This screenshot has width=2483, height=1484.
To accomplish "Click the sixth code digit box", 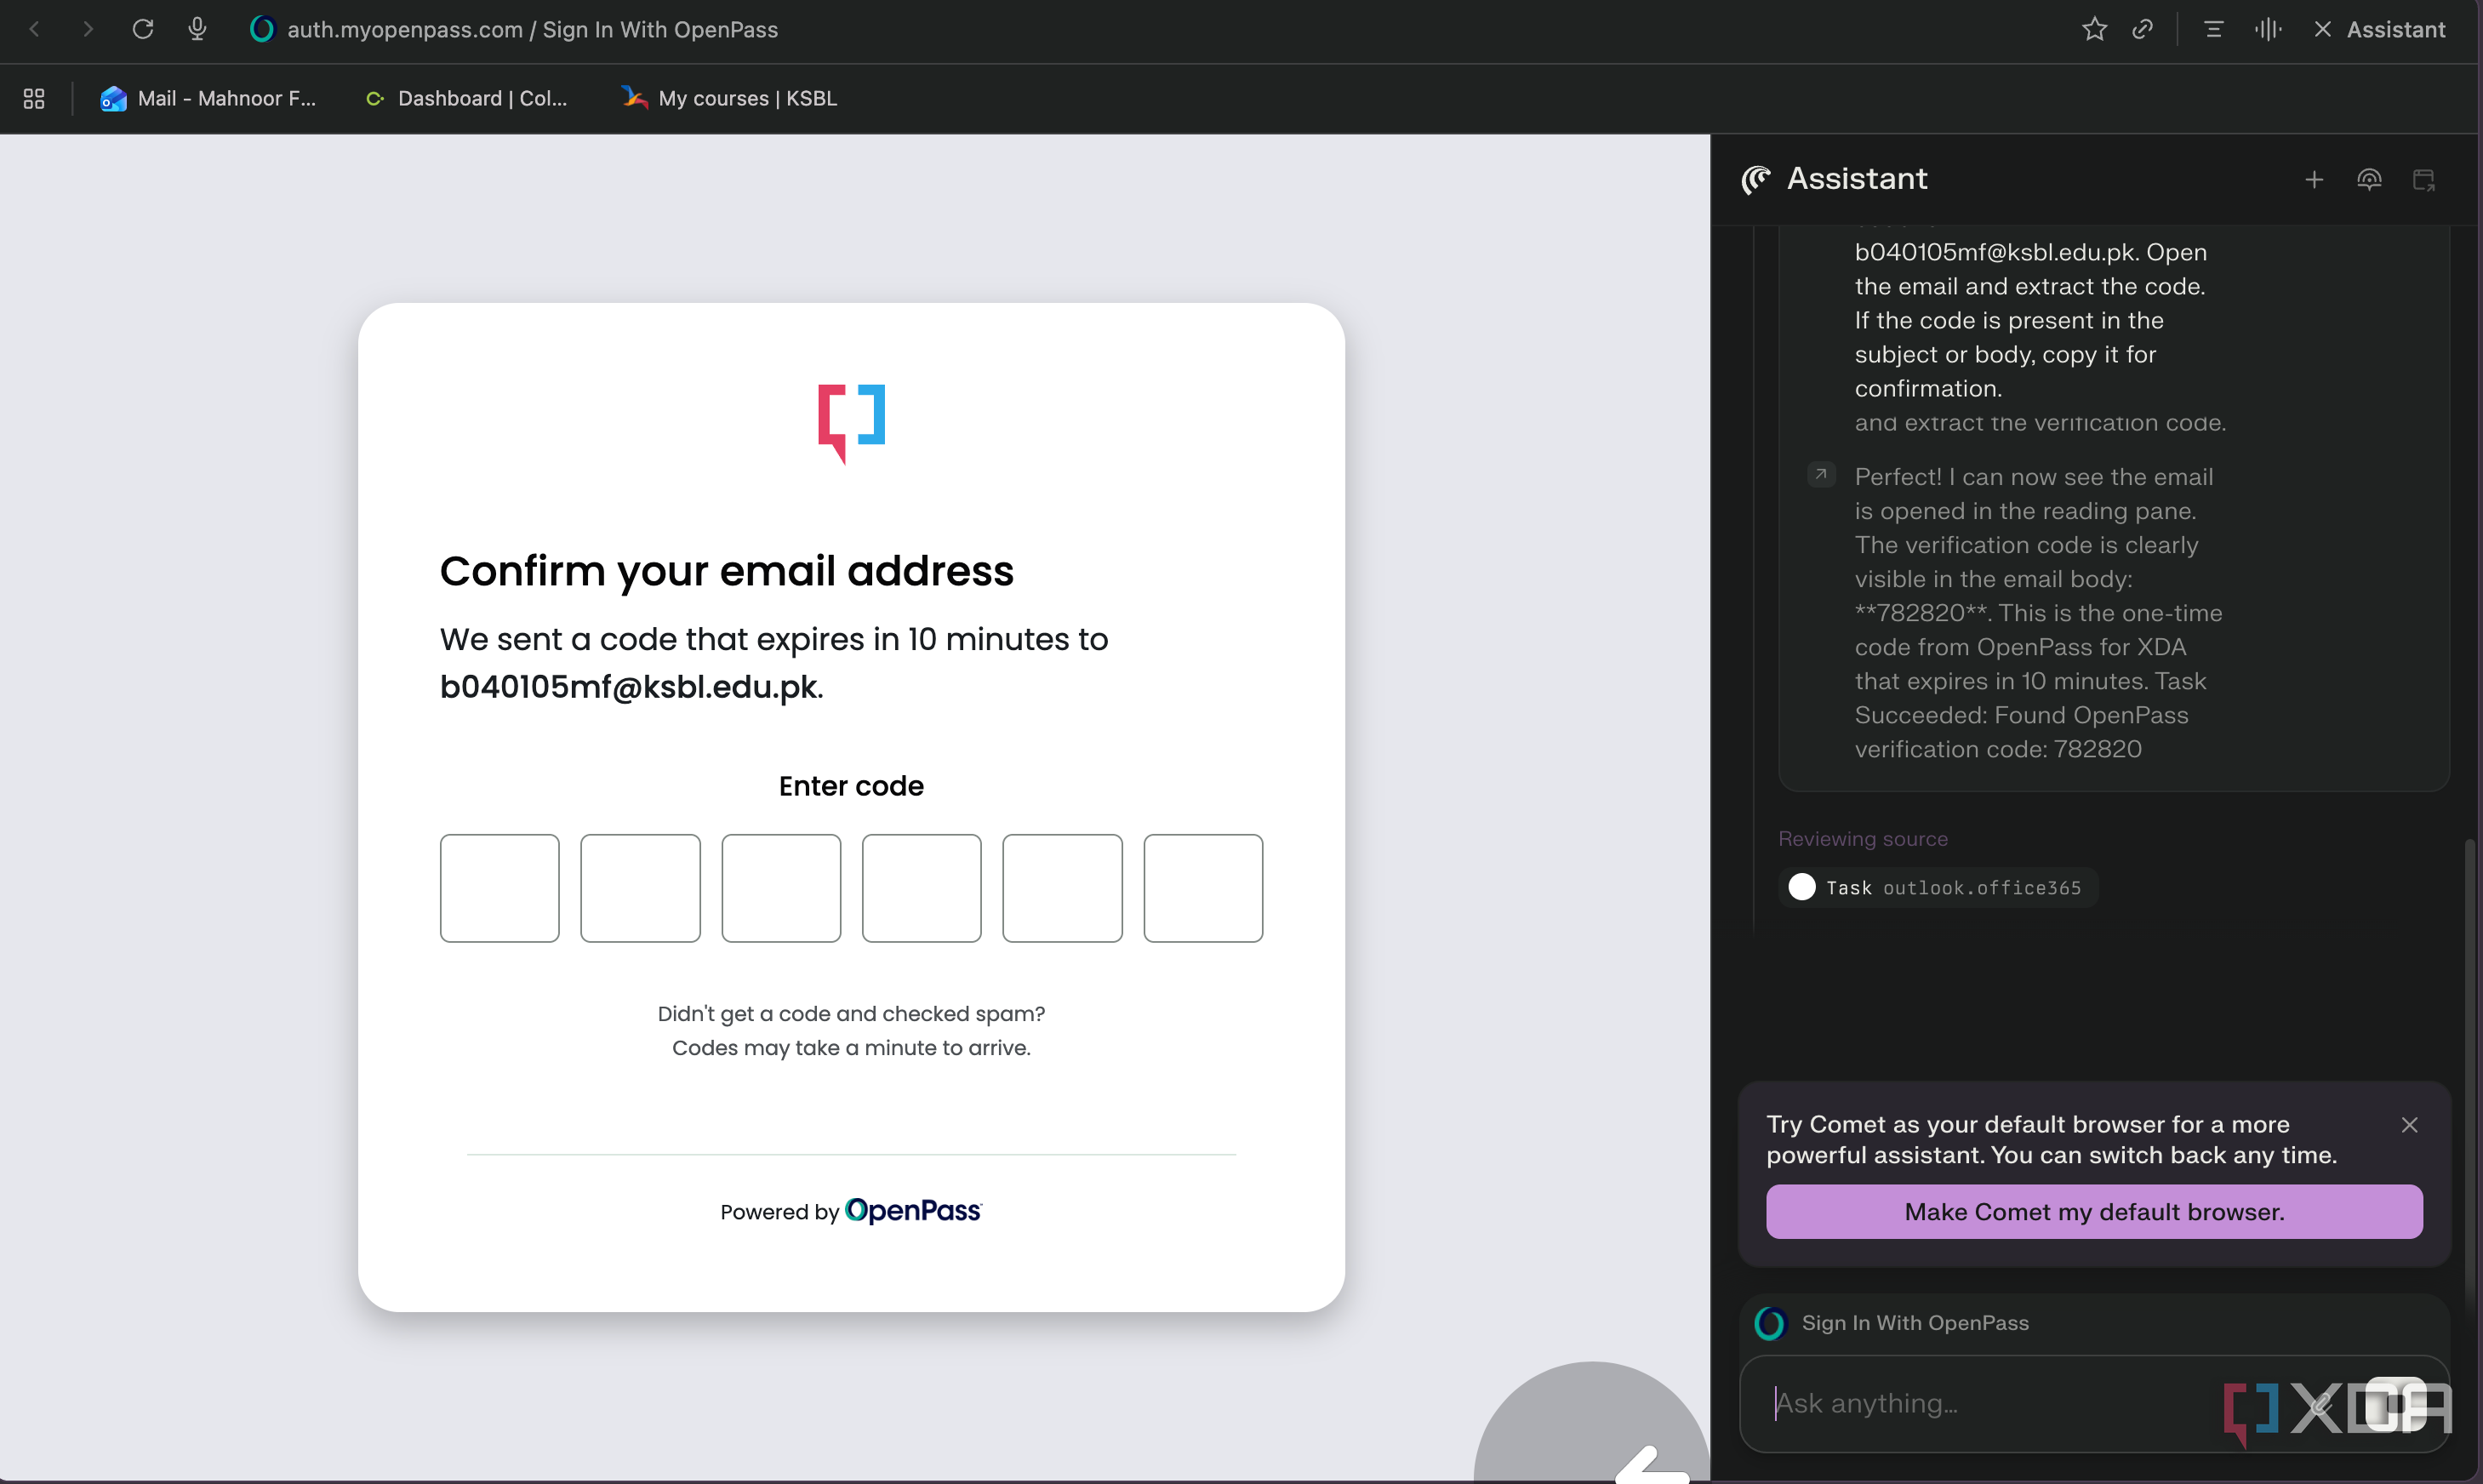I will [x=1203, y=888].
